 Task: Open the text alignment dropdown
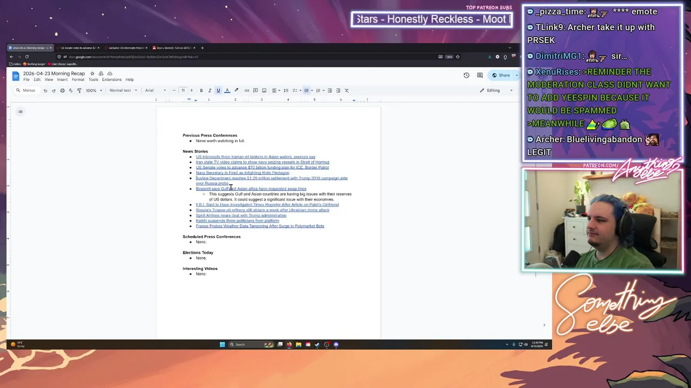275,91
